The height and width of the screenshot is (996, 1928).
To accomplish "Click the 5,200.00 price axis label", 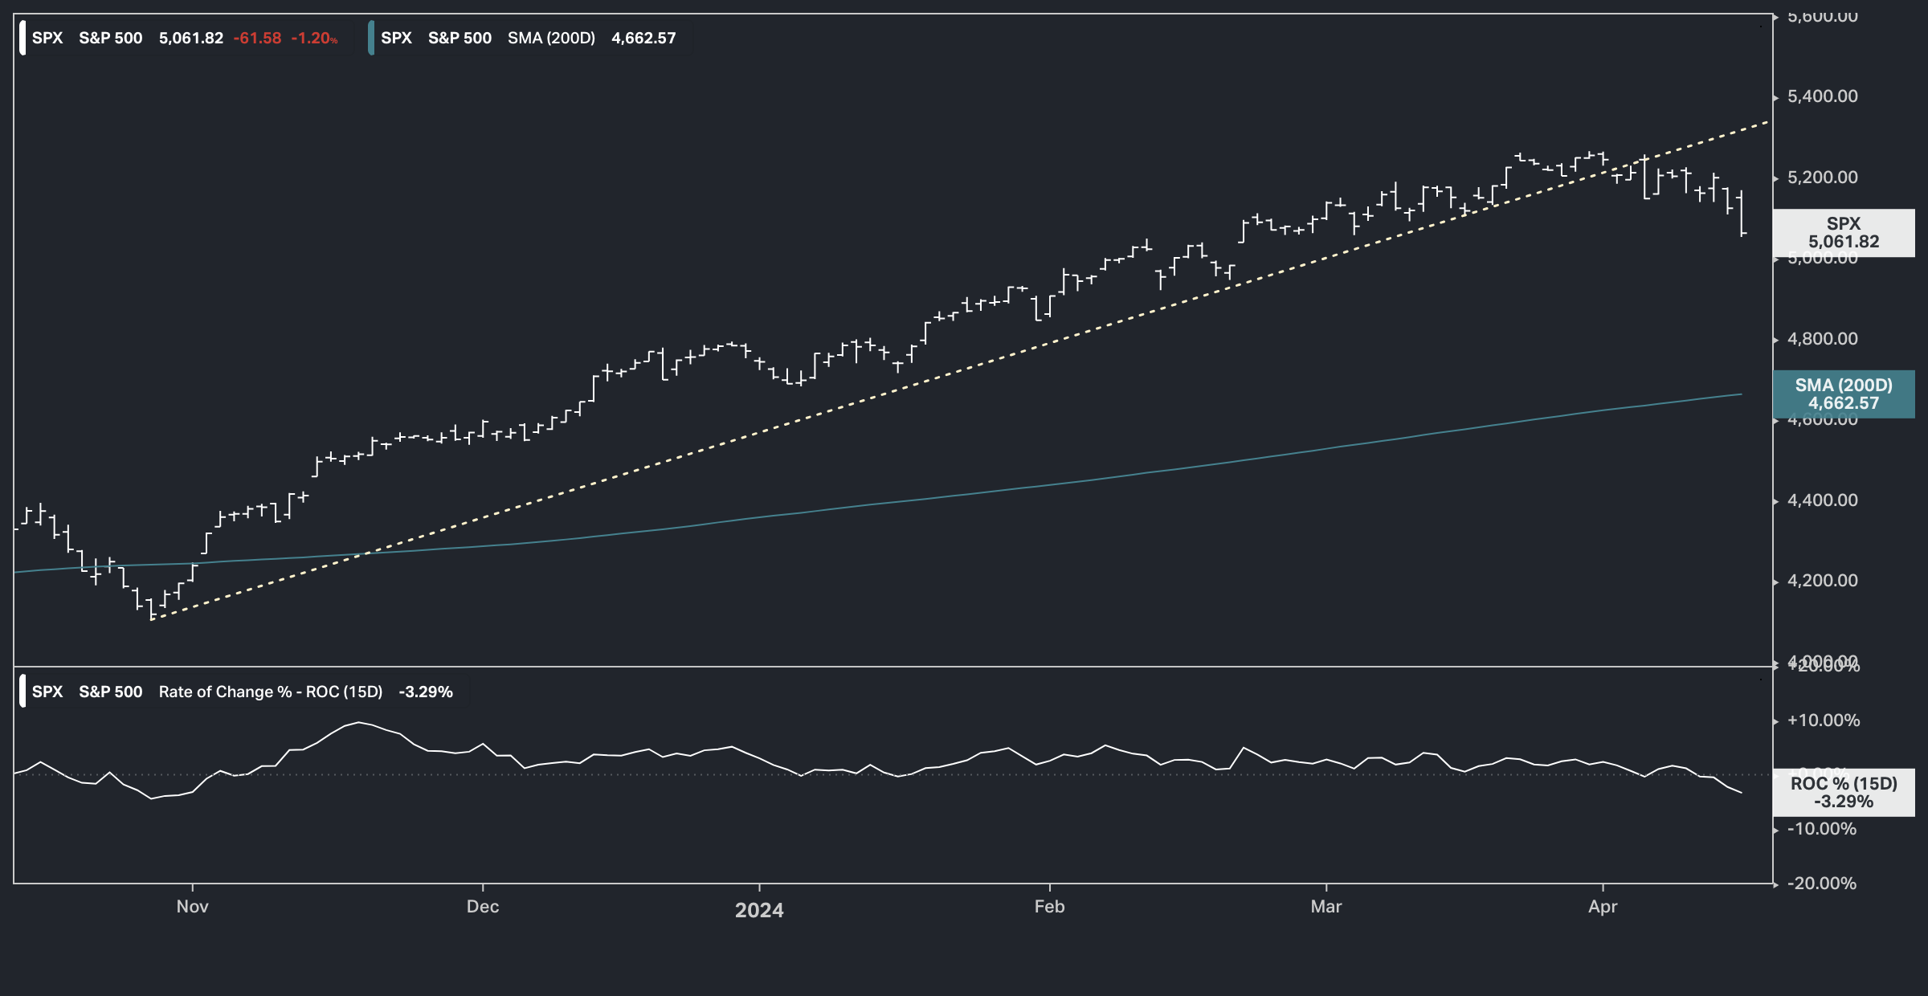I will [1822, 178].
